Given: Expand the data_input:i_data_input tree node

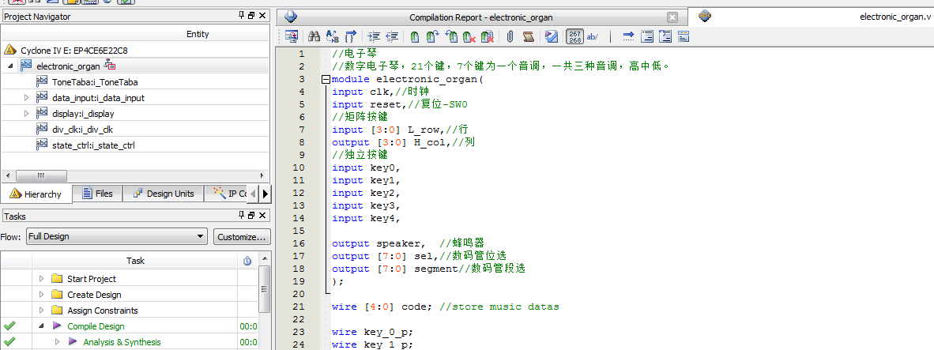Looking at the screenshot, I should pyautogui.click(x=26, y=98).
